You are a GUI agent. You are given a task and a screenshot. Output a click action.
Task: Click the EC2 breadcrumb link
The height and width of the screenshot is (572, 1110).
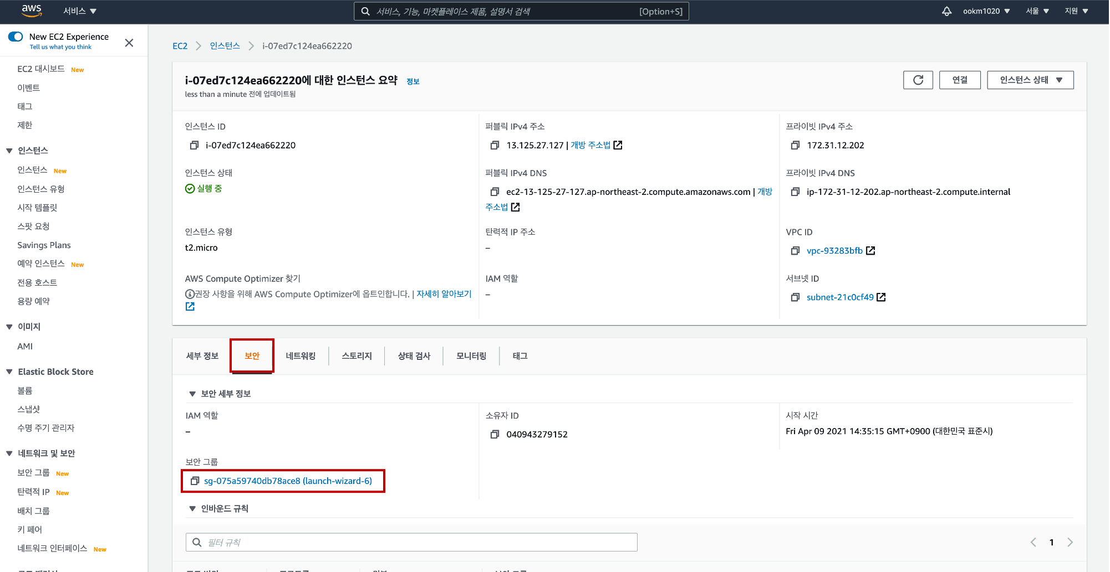point(180,46)
